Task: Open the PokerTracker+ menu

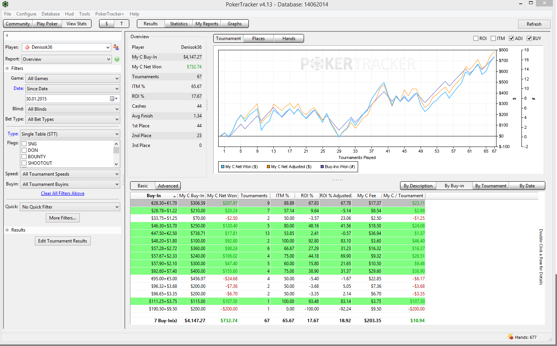Action: pyautogui.click(x=109, y=14)
